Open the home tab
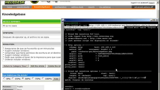 pos(9,7)
